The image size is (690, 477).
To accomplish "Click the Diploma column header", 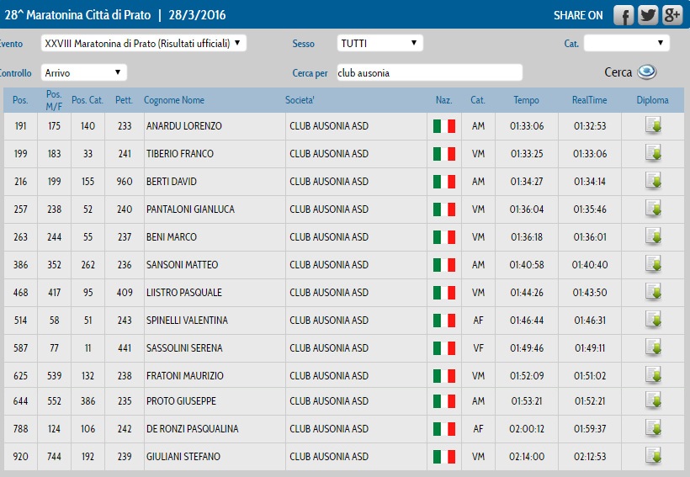I will [x=653, y=100].
